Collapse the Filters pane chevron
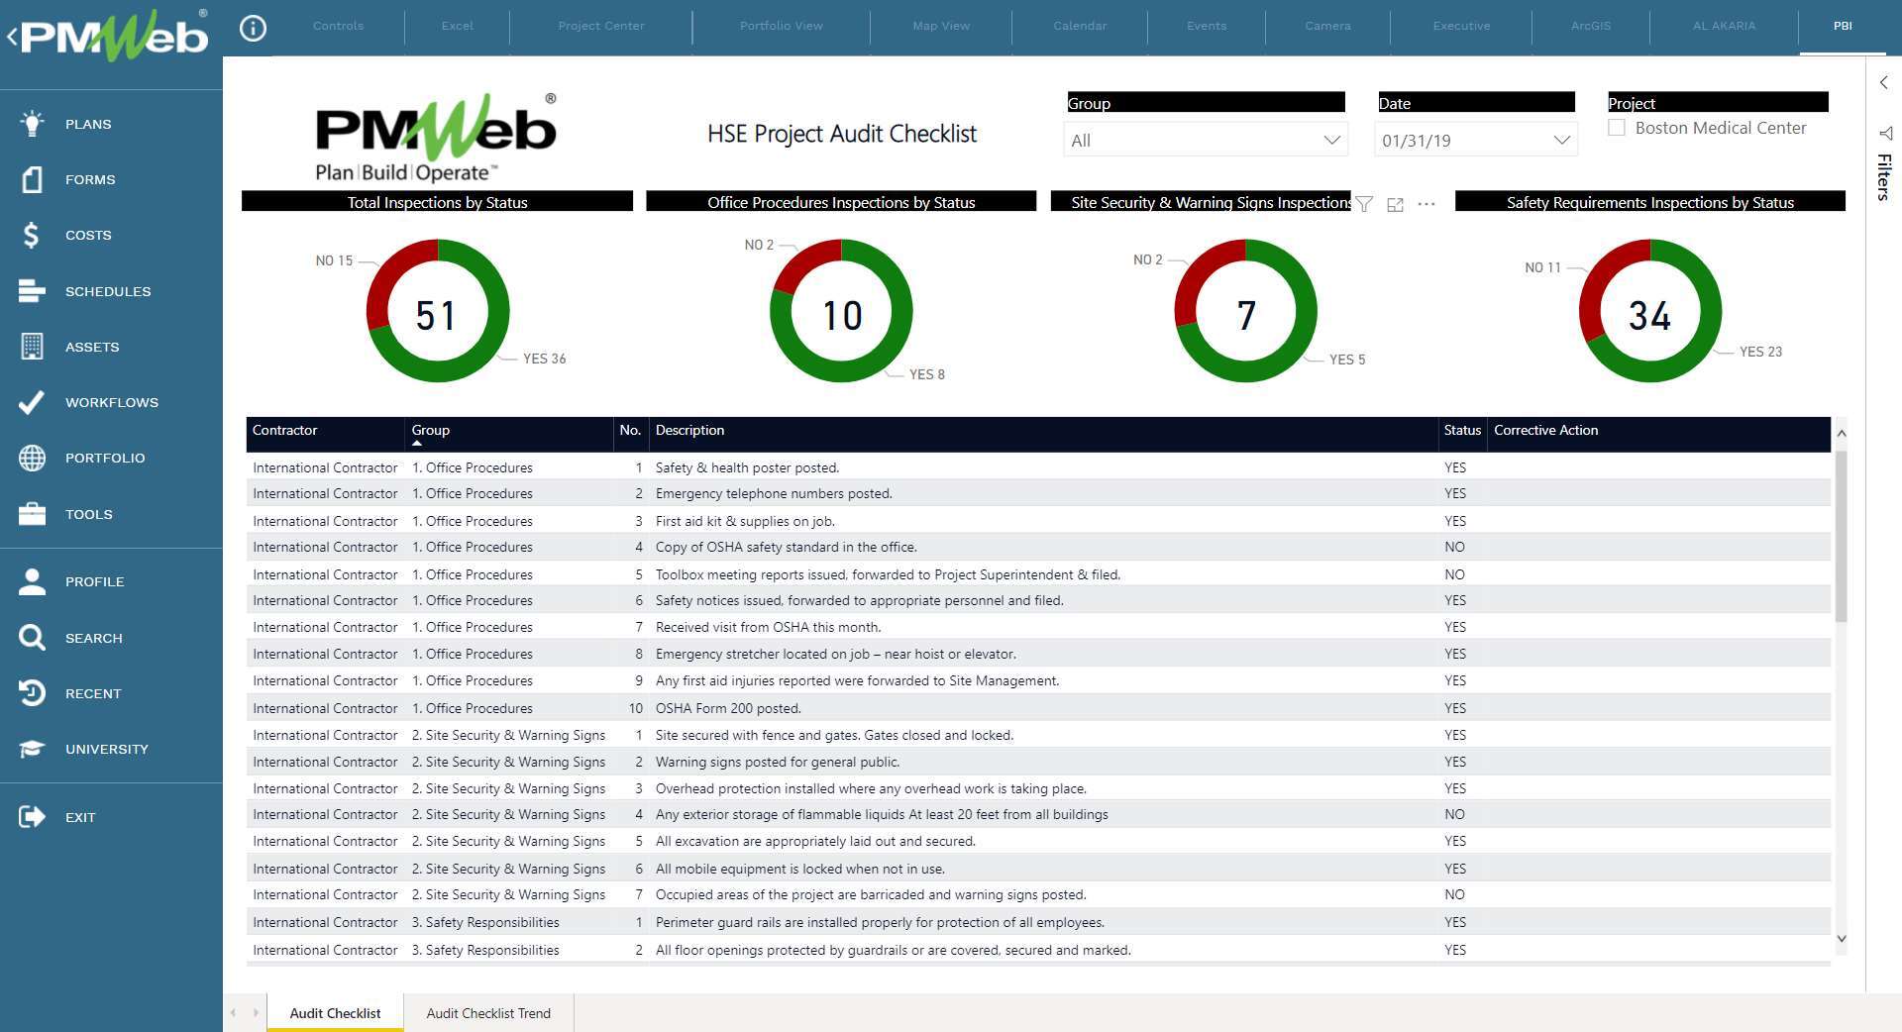Viewport: 1902px width, 1032px height. click(x=1883, y=83)
